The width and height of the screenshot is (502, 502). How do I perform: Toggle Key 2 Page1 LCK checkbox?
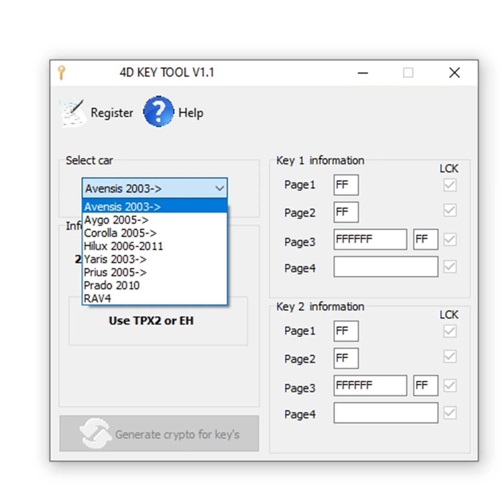tap(450, 331)
